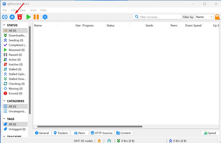This screenshot has height=143, width=221.
Task: Select the Stalled Uploading filter
Action: click(15, 74)
